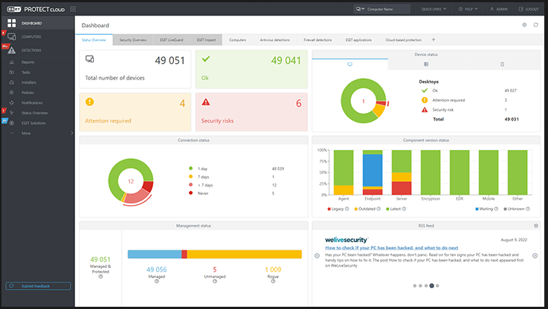The image size is (548, 309).
Task: Open the Antivirus detections tab
Action: 274,40
